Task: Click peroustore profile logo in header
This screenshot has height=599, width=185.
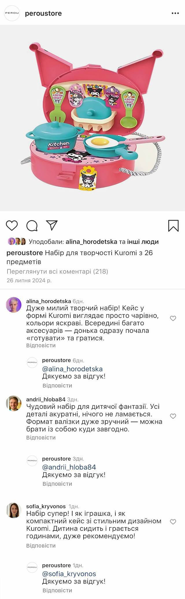Action: [12, 13]
